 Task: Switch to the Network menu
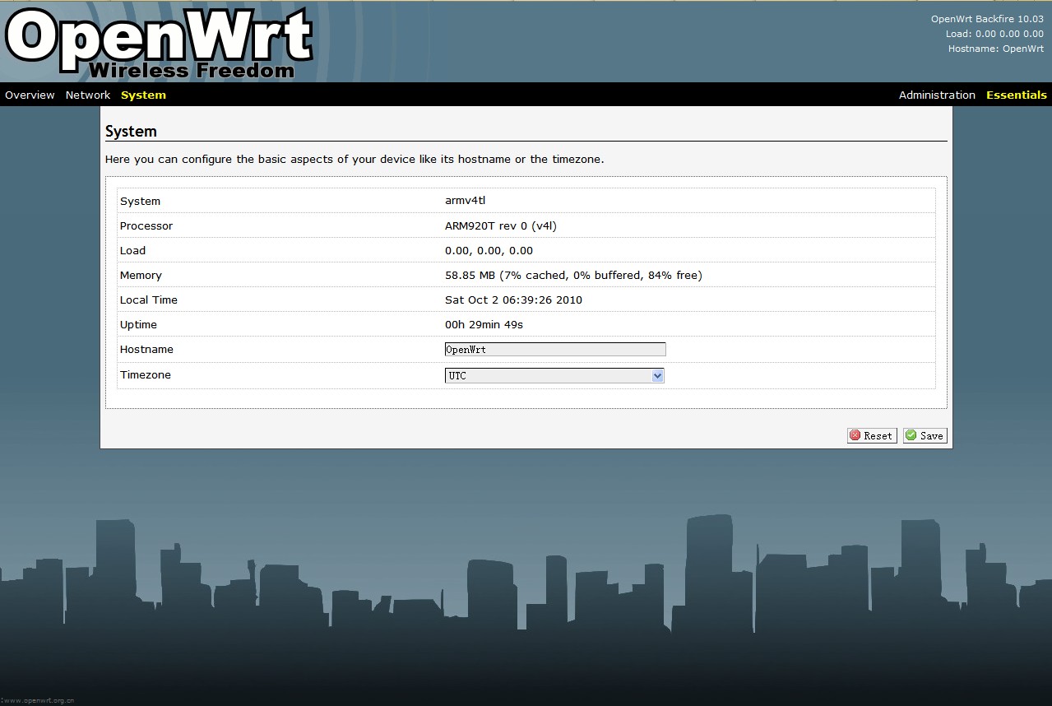pyautogui.click(x=87, y=95)
